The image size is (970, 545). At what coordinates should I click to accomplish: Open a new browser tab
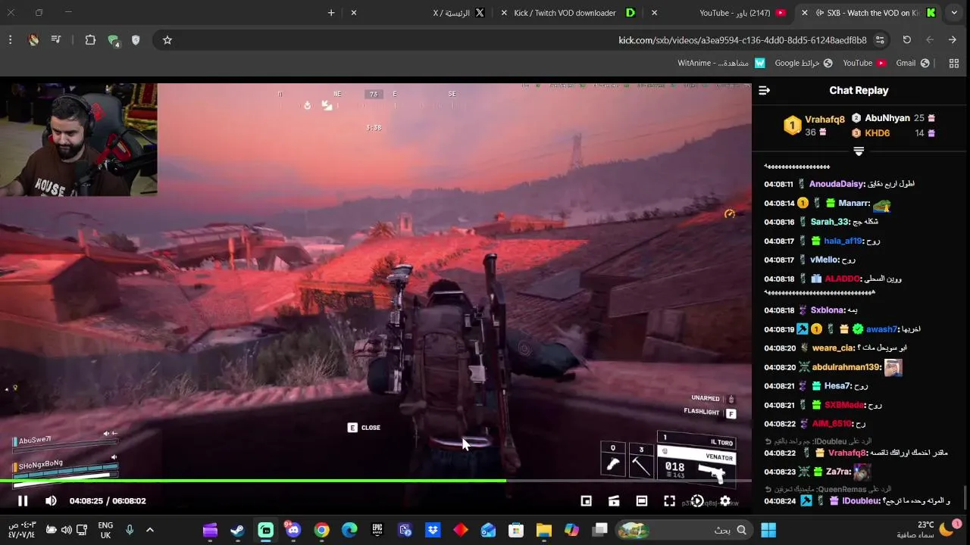coord(331,13)
